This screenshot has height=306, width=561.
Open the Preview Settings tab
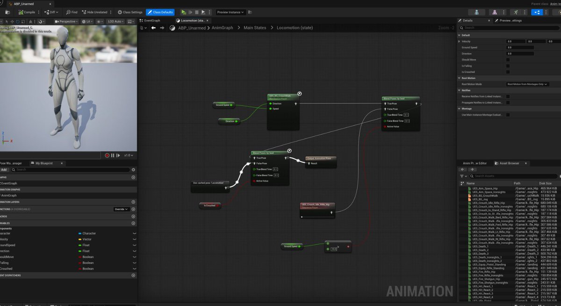(x=510, y=21)
